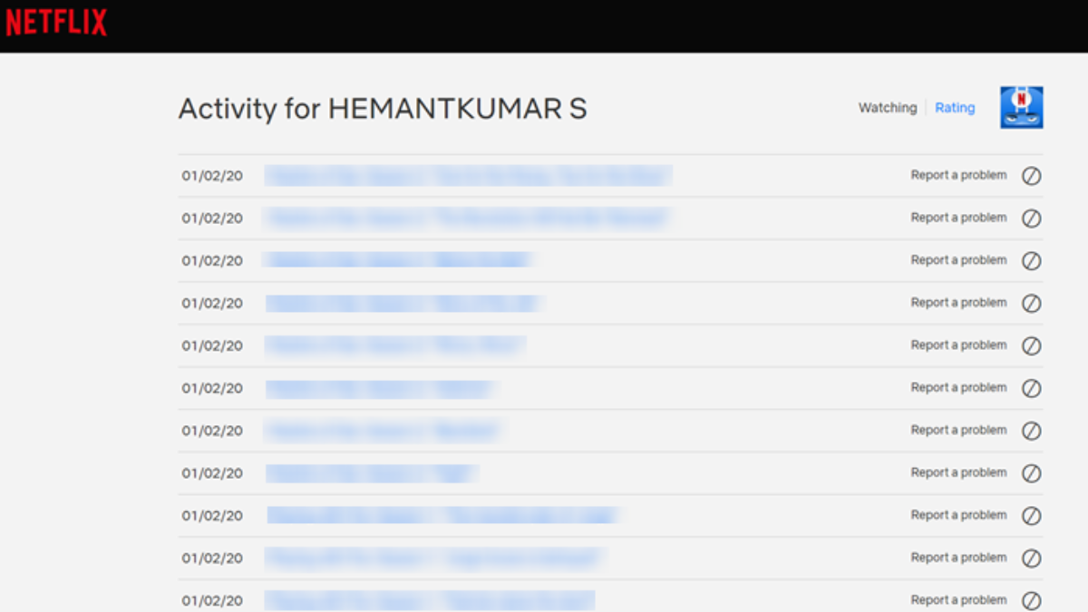Click hide icon on sixth activity row
Screen dimensions: 1088x612
click(x=1031, y=388)
